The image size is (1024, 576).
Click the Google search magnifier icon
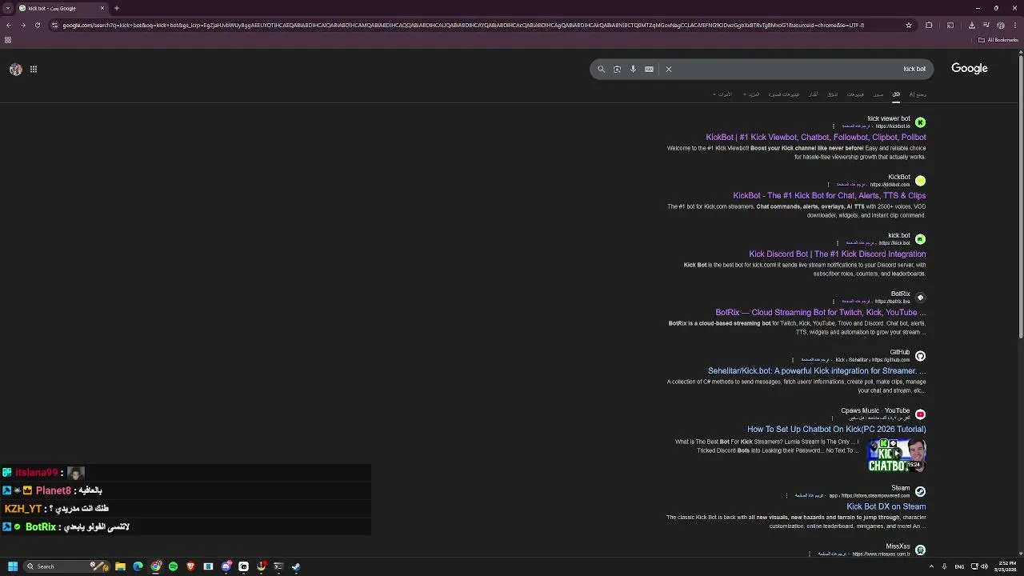tap(602, 70)
